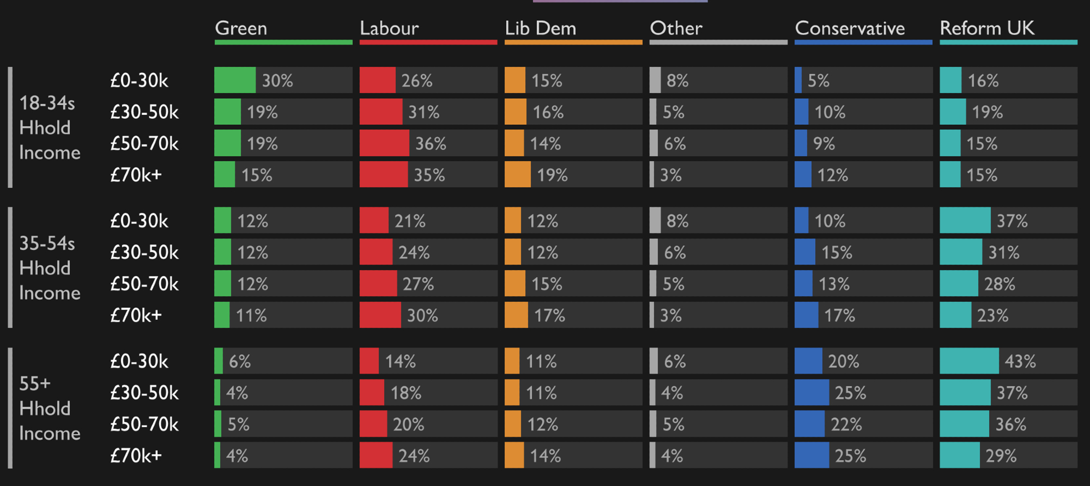Click the teal underline beneath Reform UK
Image resolution: width=1090 pixels, height=486 pixels.
click(1008, 42)
